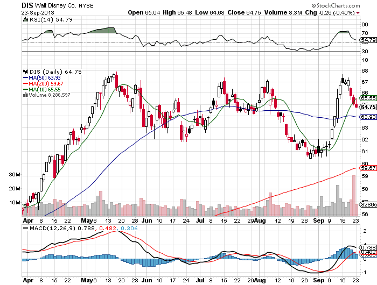
Task: Click the Sep label on the price chart date axis
Action: 319,220
